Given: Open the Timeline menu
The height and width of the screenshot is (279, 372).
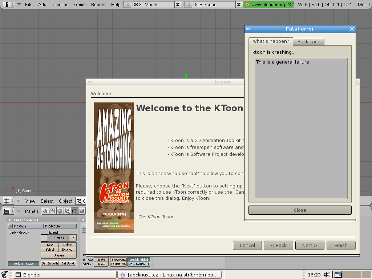Looking at the screenshot, I should (60, 4).
